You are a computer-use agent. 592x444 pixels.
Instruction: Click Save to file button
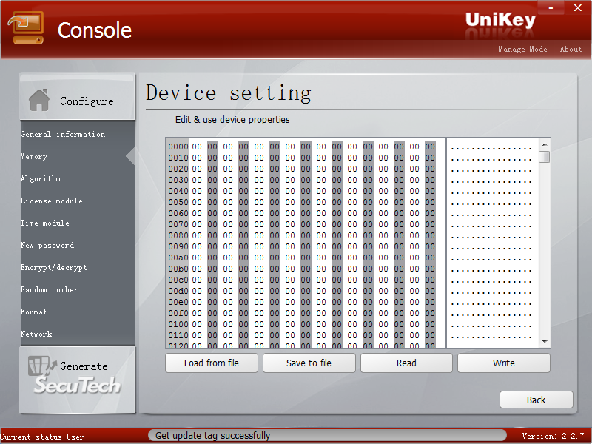(x=309, y=363)
